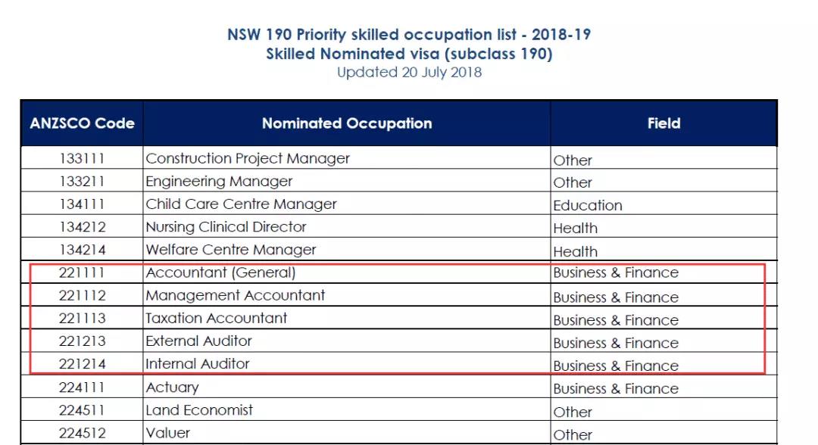The height and width of the screenshot is (445, 818).
Task: Select the Land Economist row
Action: point(199,410)
